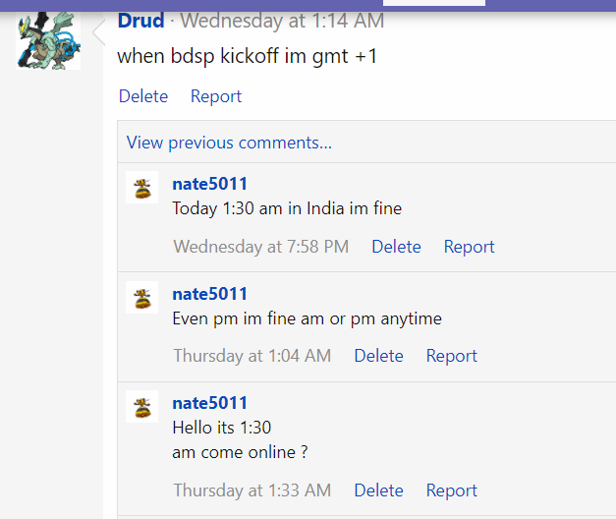616x519 pixels.
Task: Delete the "Hello its 1:30" comment
Action: pyautogui.click(x=378, y=490)
